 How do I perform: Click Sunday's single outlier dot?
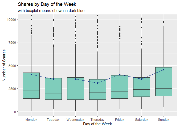click(164, 22)
